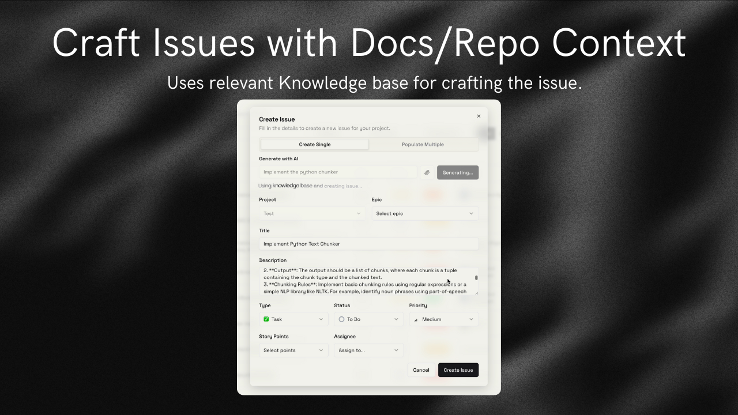Click the 'Generate with AI' label
This screenshot has height=415, width=738.
278,159
